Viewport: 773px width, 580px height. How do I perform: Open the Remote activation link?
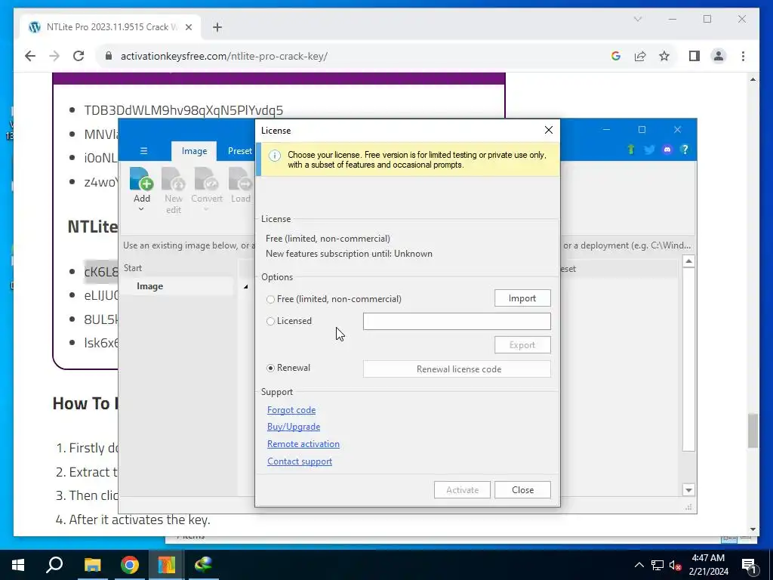[303, 444]
